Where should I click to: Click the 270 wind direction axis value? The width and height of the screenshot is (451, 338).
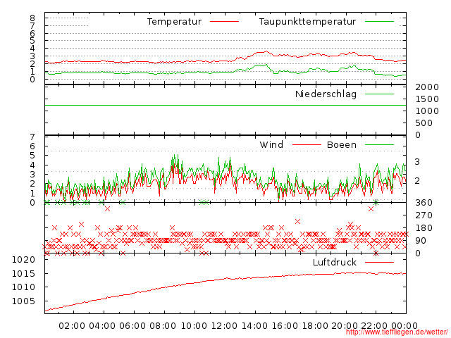[x=424, y=215]
